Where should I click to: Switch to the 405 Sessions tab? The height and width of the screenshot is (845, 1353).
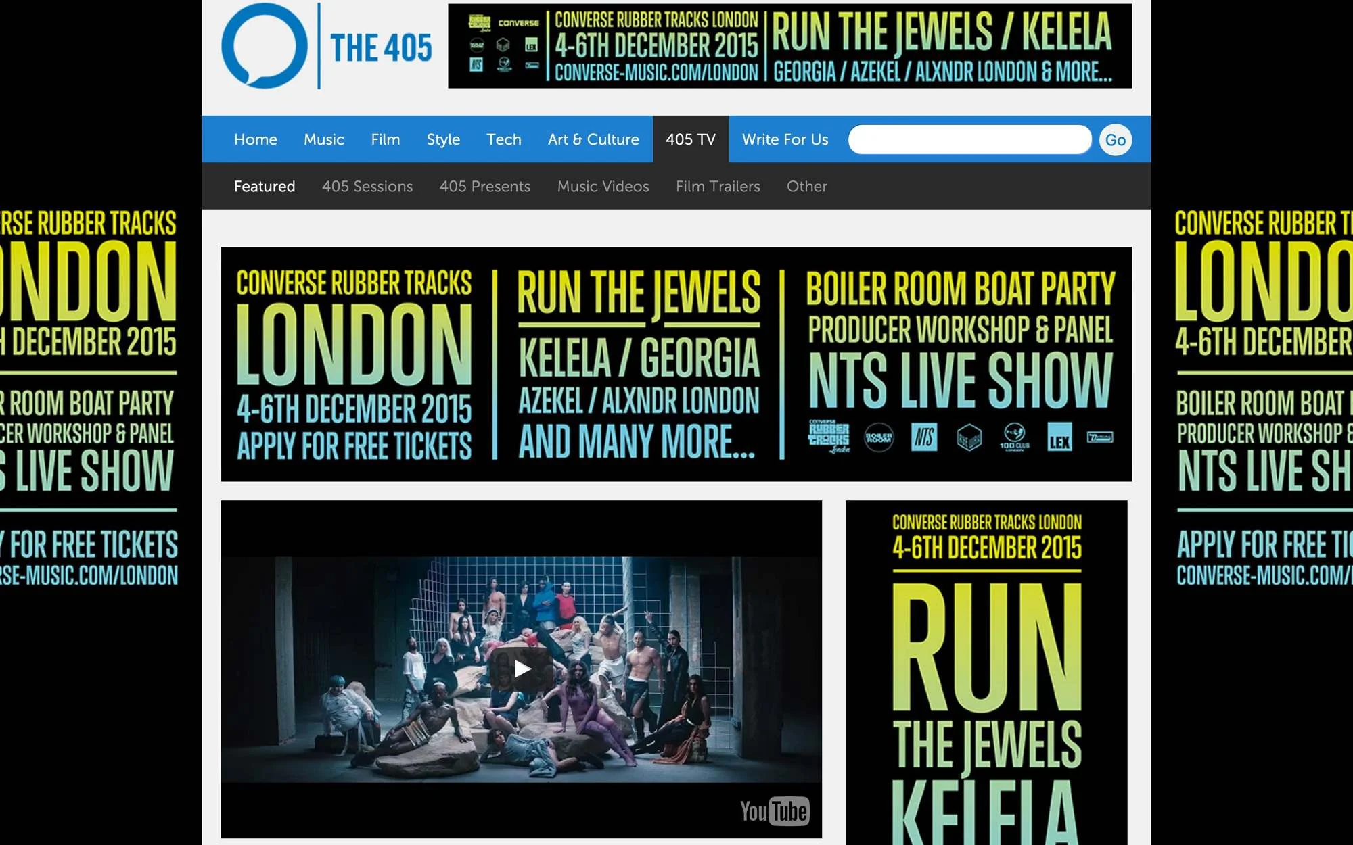pos(367,187)
